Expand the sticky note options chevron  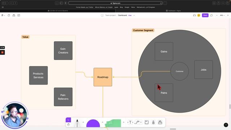click(123, 122)
